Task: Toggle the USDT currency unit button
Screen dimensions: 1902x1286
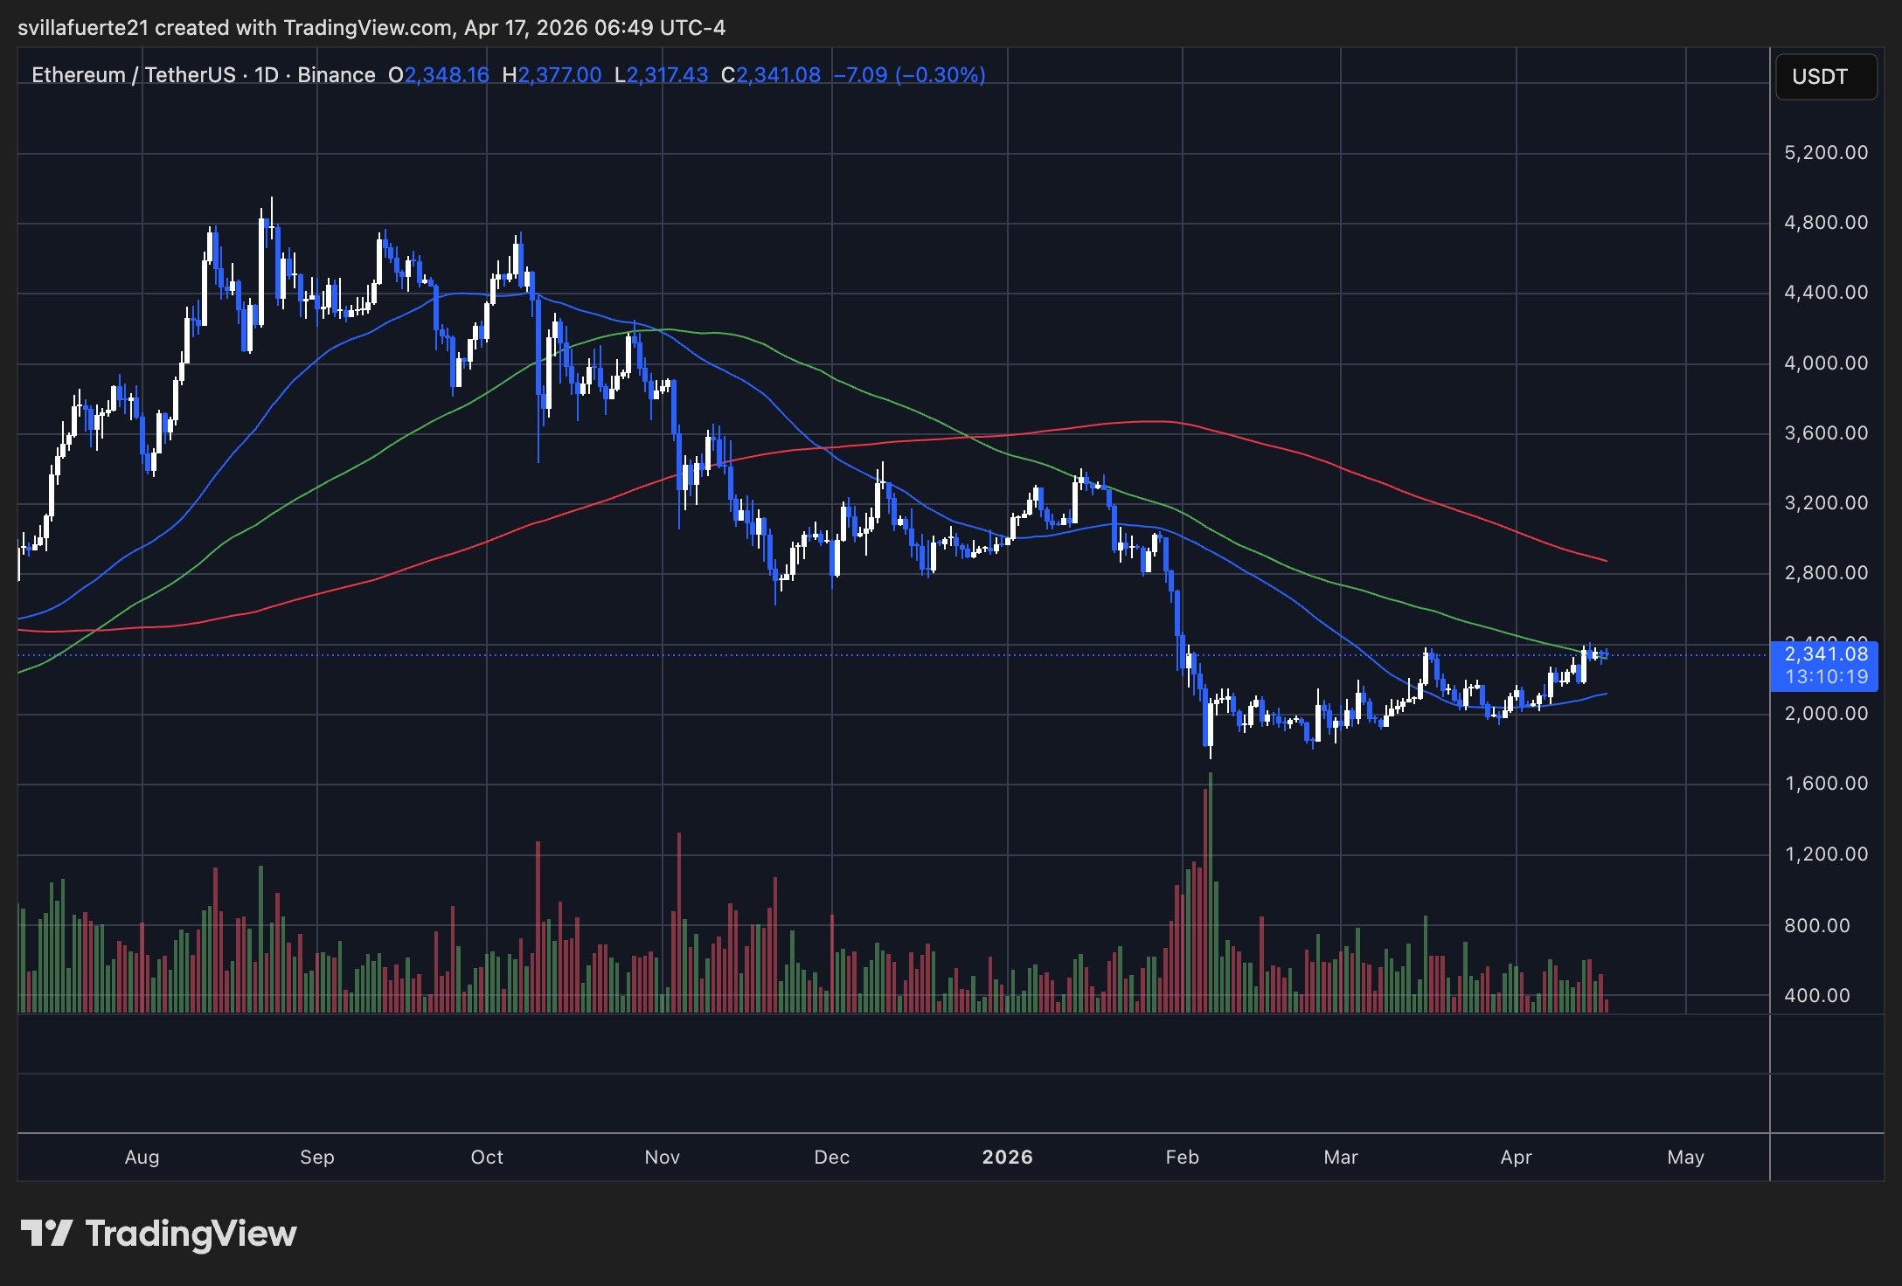Action: point(1826,77)
